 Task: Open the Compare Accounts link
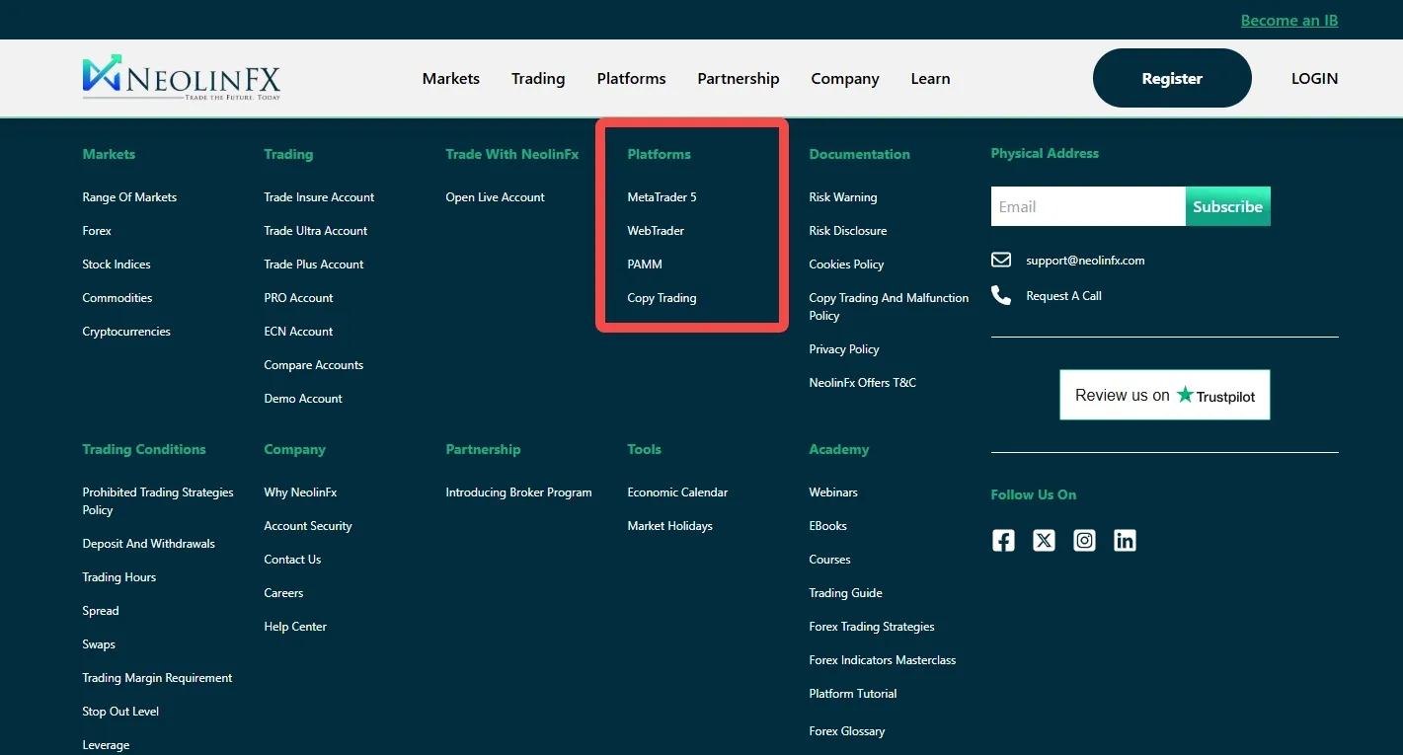pos(314,365)
